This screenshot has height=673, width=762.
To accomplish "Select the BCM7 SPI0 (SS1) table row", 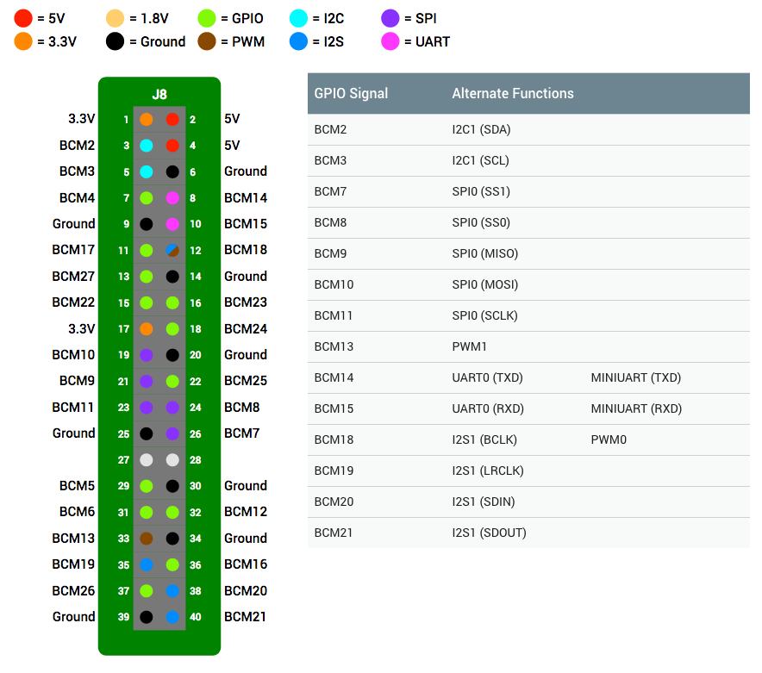I will (528, 192).
